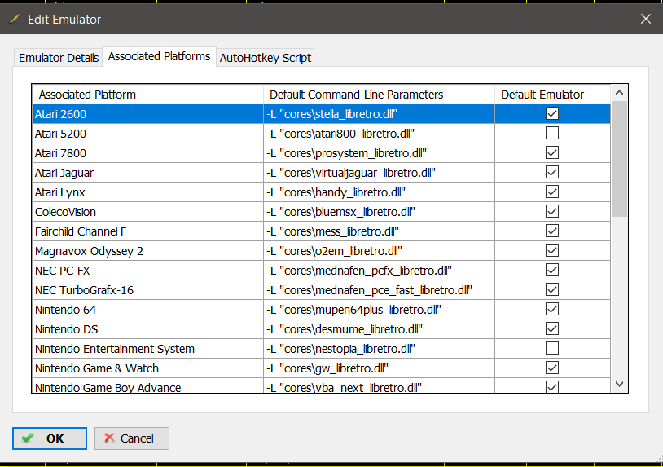The image size is (663, 467).
Task: Close the Edit Emulator dialog
Action: click(645, 19)
